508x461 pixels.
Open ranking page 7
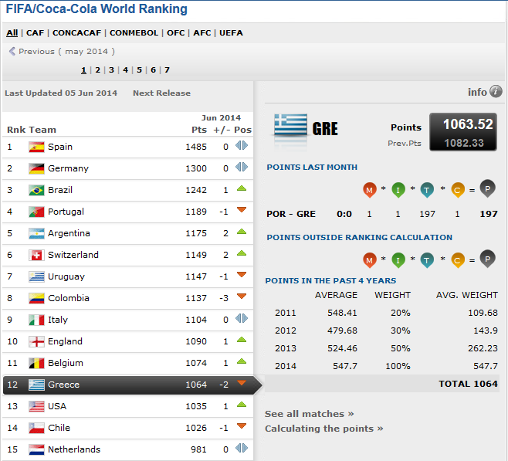pyautogui.click(x=167, y=70)
